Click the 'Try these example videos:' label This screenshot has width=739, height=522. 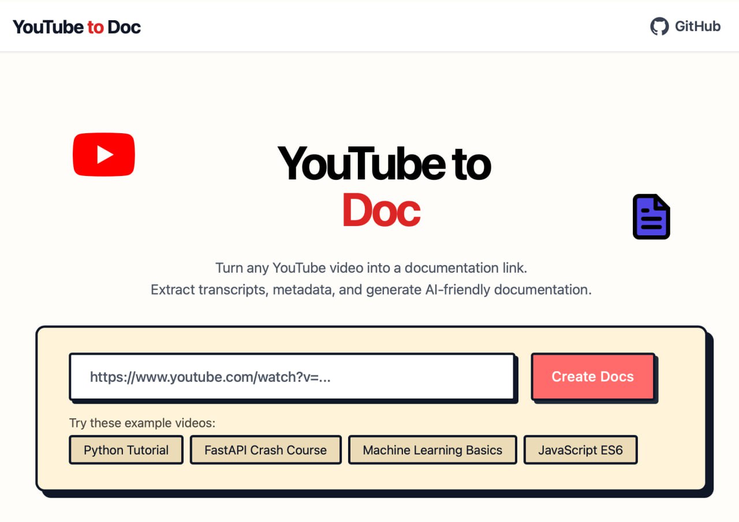click(x=142, y=423)
